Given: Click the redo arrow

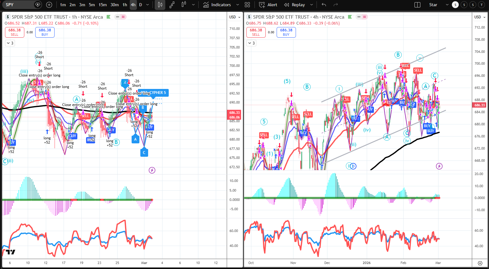Looking at the screenshot, I should coord(336,5).
